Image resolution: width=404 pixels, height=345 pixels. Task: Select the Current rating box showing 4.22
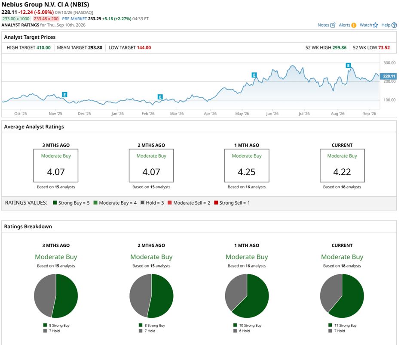[342, 165]
